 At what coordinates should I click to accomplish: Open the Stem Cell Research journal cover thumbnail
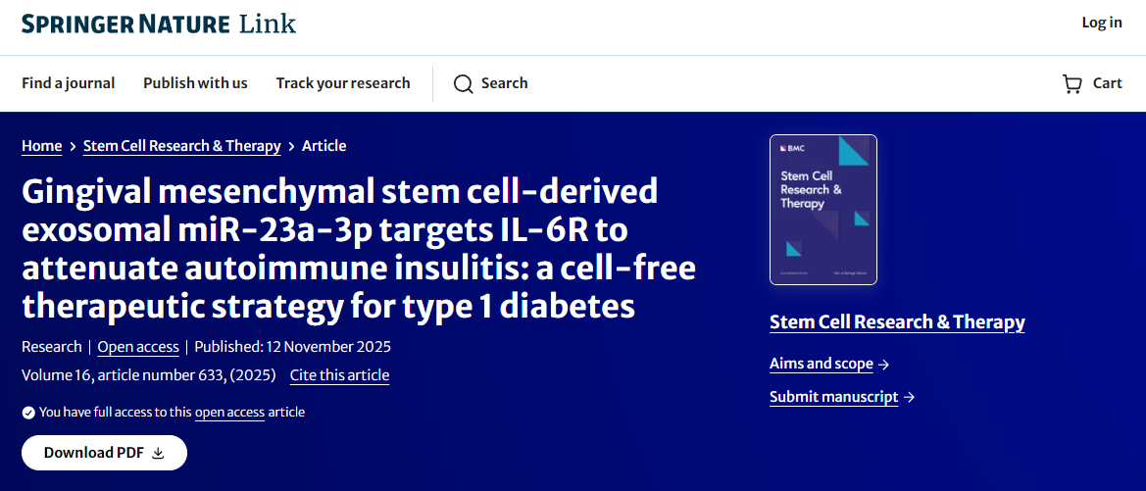(x=823, y=210)
